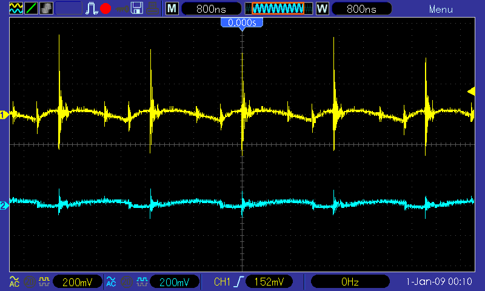Viewport: 485px width, 291px height.
Task: Click the gray persistence display icon
Action: tap(46, 8)
